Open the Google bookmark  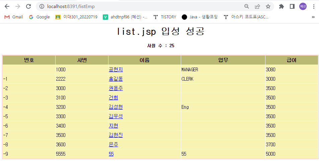[39, 17]
